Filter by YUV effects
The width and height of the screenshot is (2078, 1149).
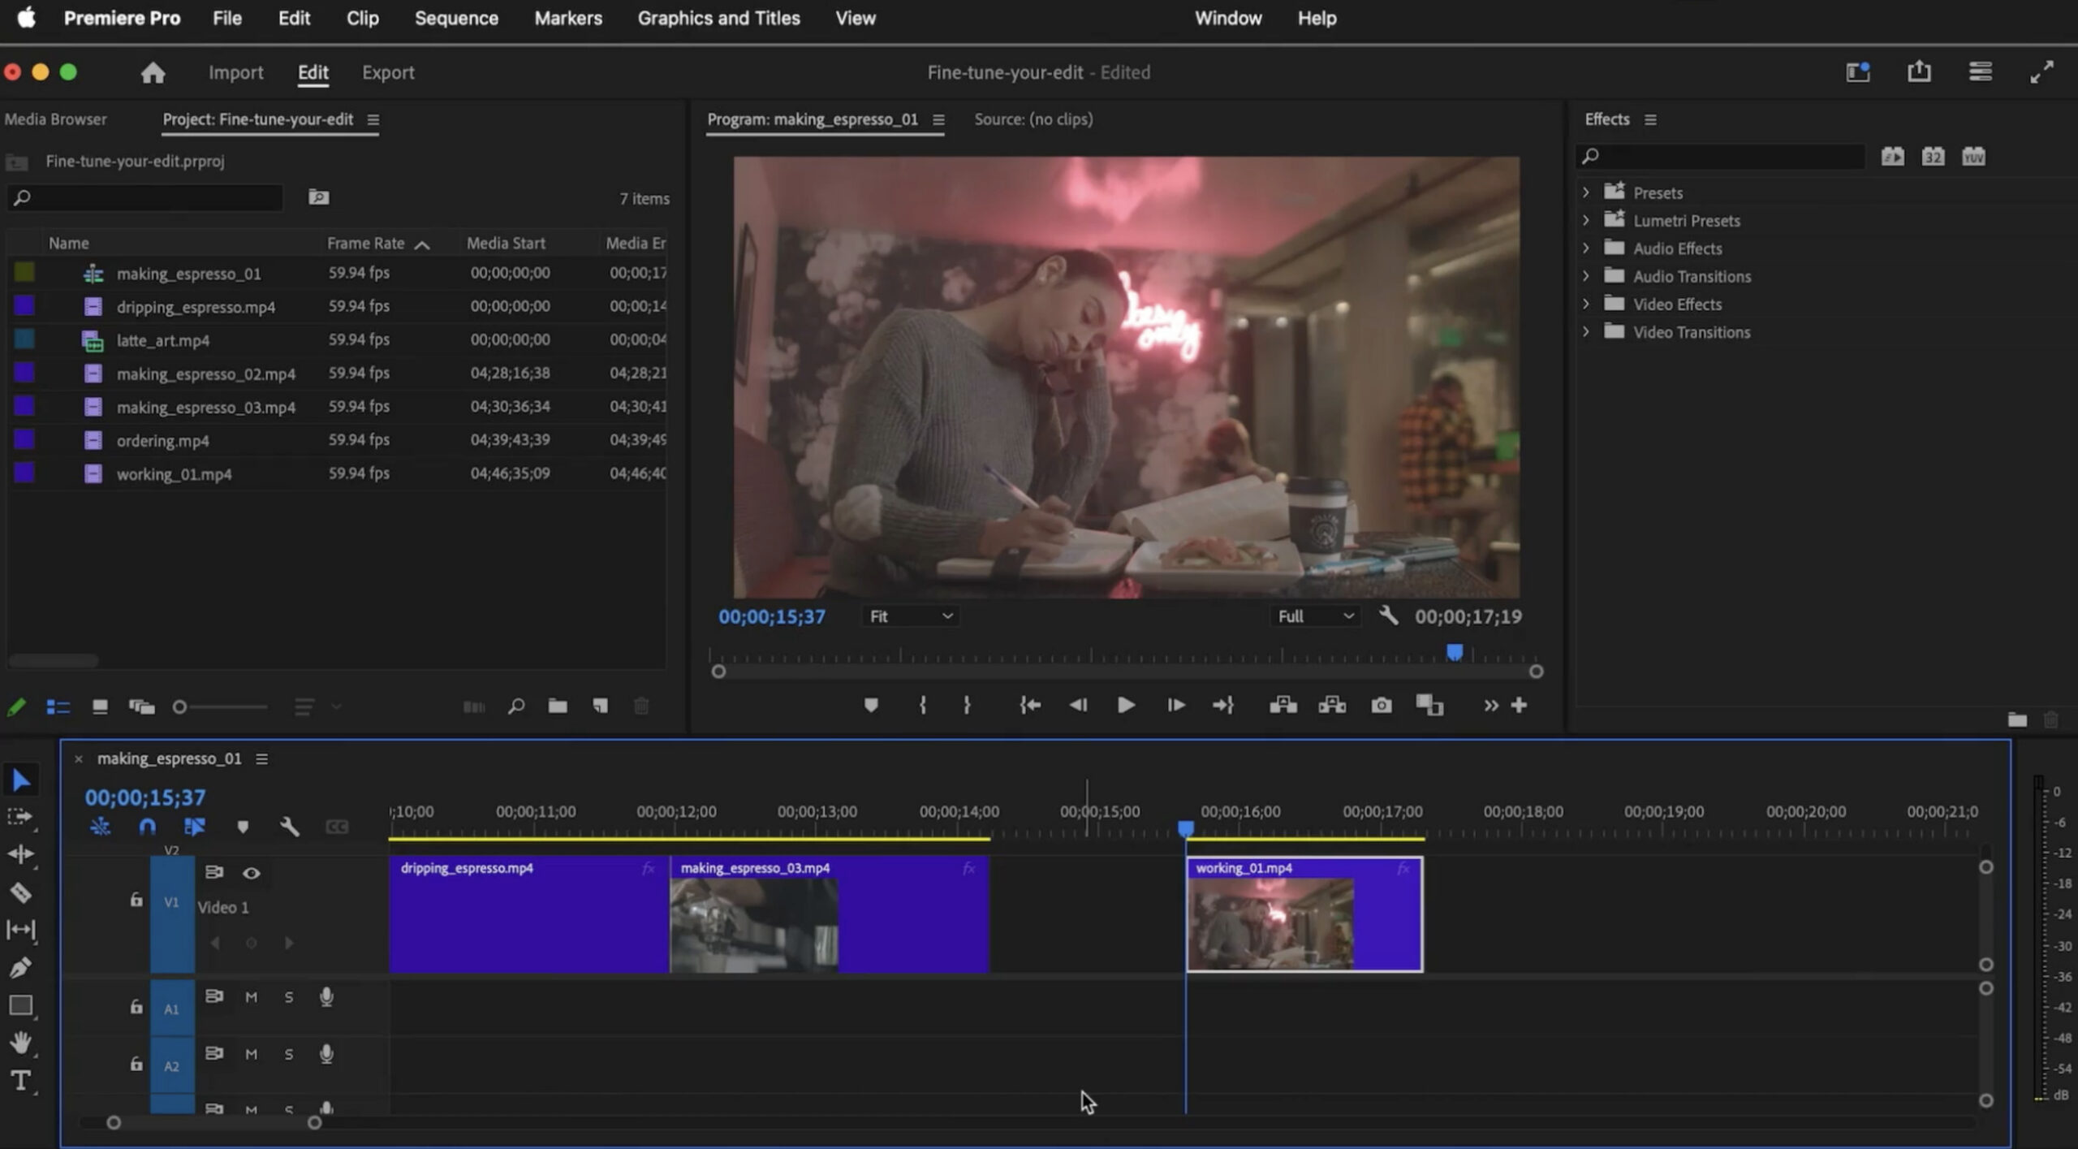(1973, 156)
